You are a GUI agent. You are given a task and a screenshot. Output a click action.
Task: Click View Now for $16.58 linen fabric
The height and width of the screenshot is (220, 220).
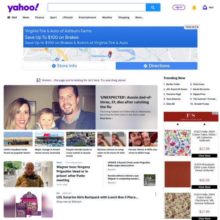[204, 187]
